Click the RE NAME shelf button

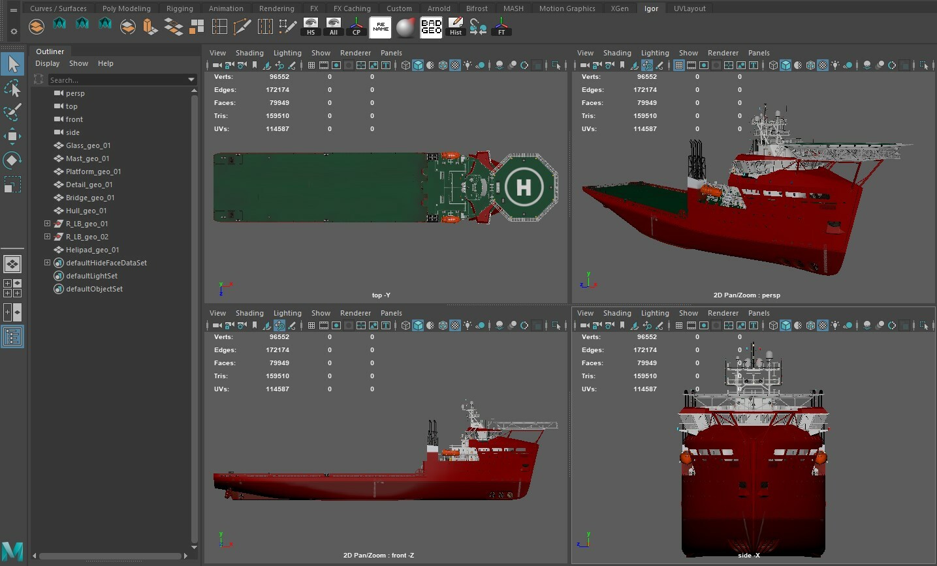point(379,27)
